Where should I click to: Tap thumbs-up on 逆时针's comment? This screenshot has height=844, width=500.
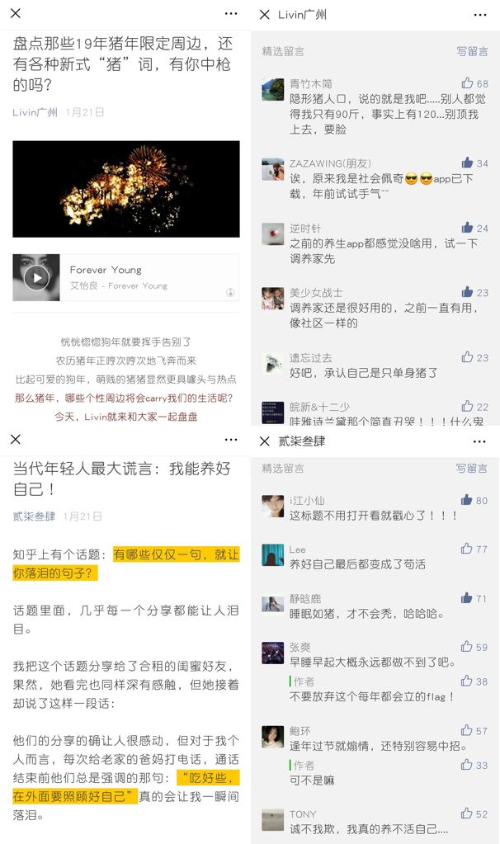coord(467,227)
